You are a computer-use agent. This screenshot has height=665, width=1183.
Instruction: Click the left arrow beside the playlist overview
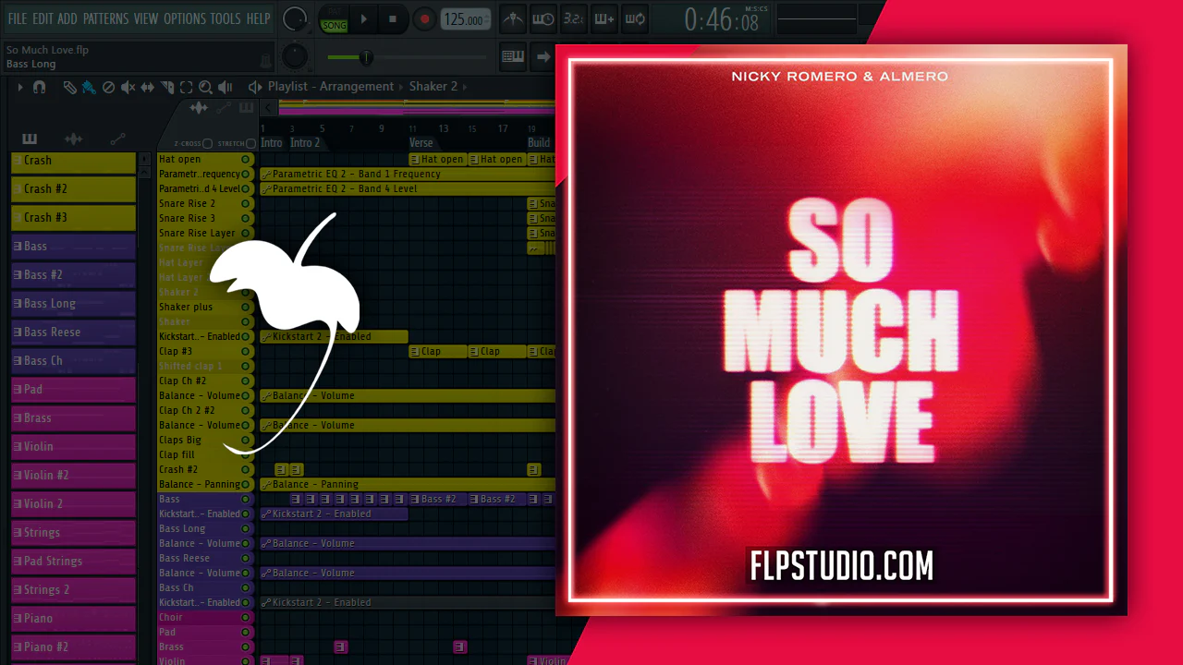click(269, 108)
